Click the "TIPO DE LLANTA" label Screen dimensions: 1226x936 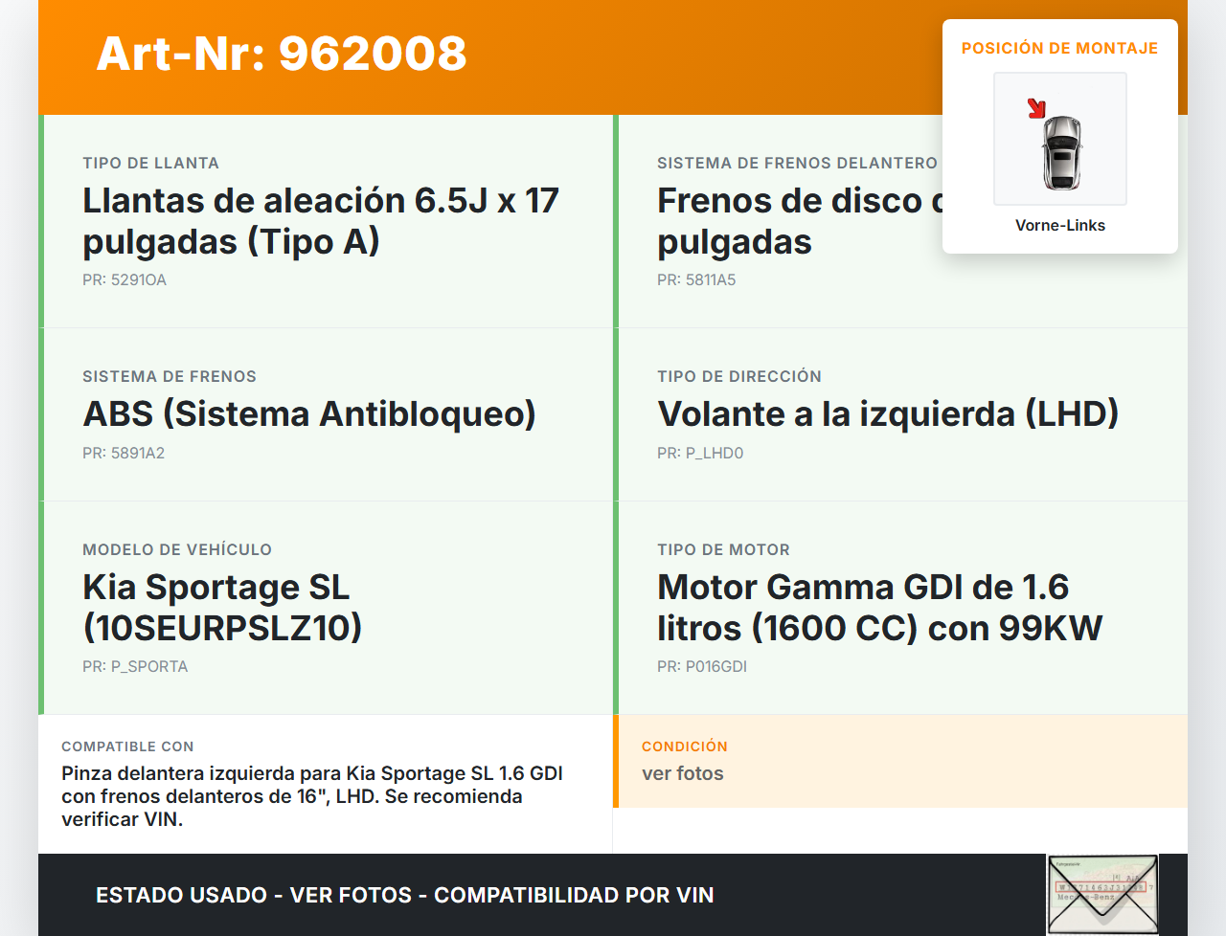coord(150,163)
